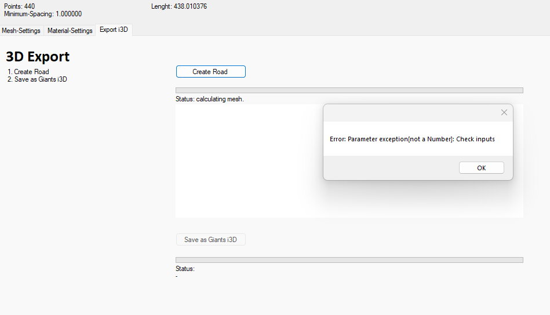Viewport: 550px width, 315px height.
Task: Select the Export i3D tab
Action: click(x=114, y=30)
